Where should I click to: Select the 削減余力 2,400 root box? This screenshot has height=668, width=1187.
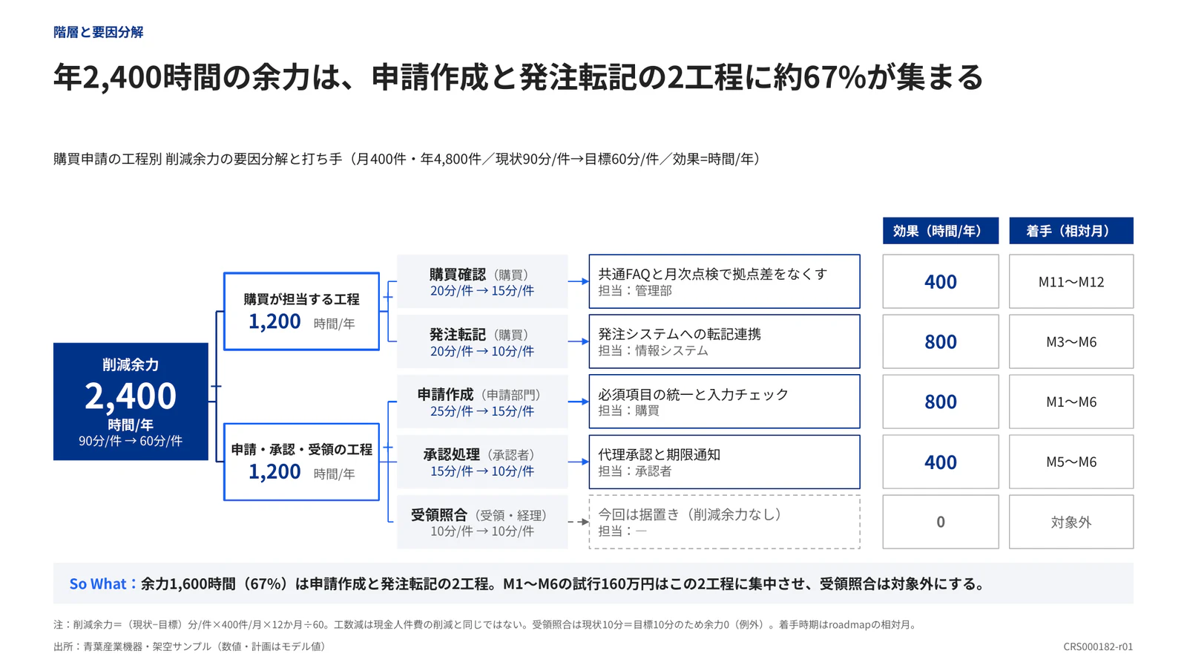131,402
